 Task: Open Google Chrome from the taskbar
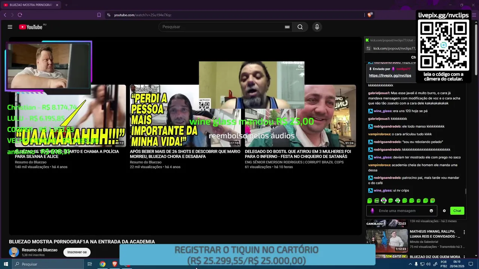pyautogui.click(x=102, y=264)
